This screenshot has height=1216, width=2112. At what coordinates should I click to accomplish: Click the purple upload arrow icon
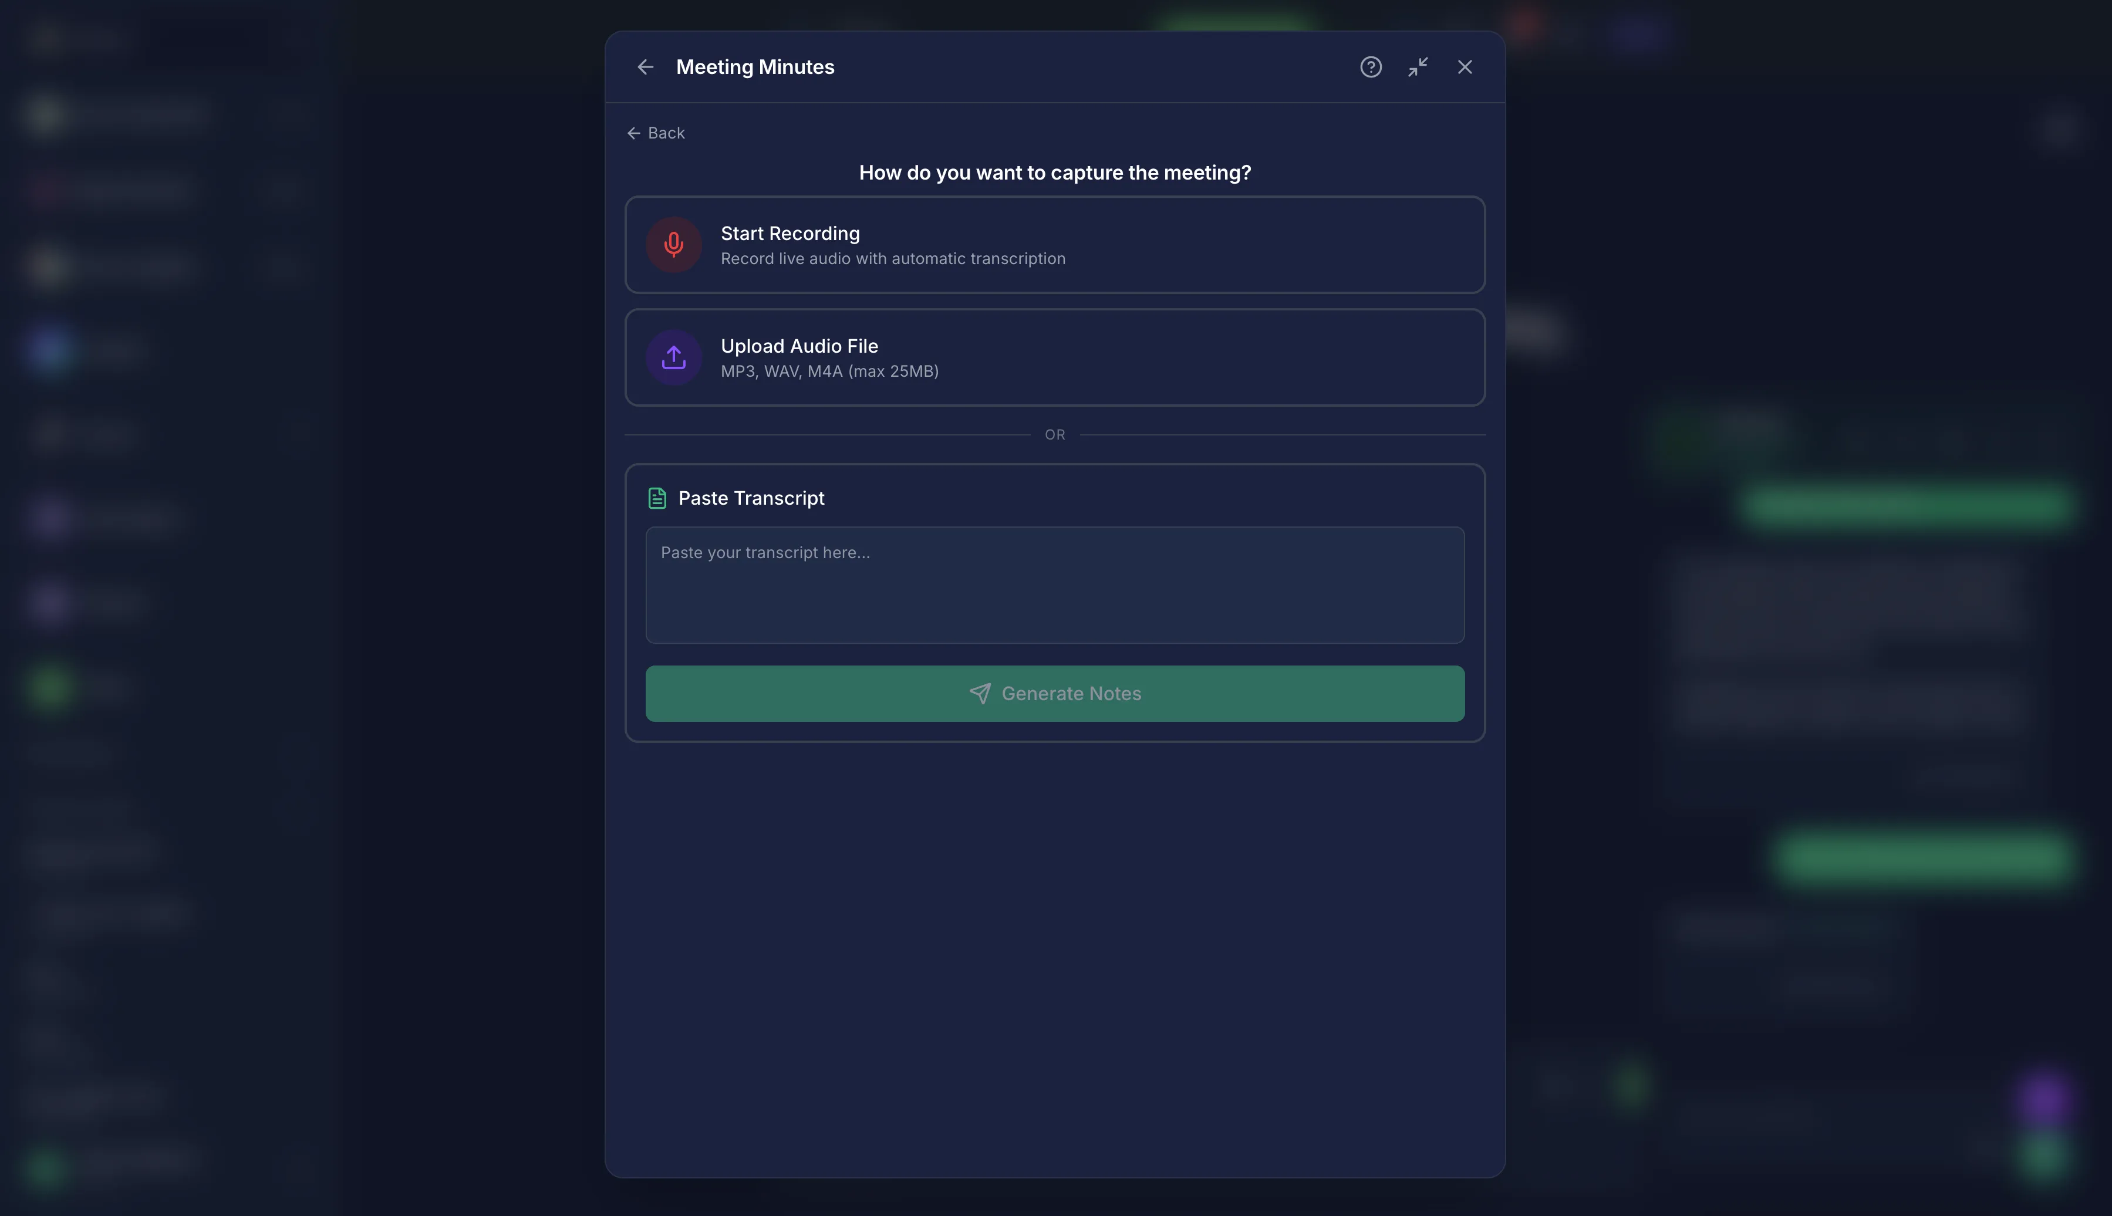point(673,357)
